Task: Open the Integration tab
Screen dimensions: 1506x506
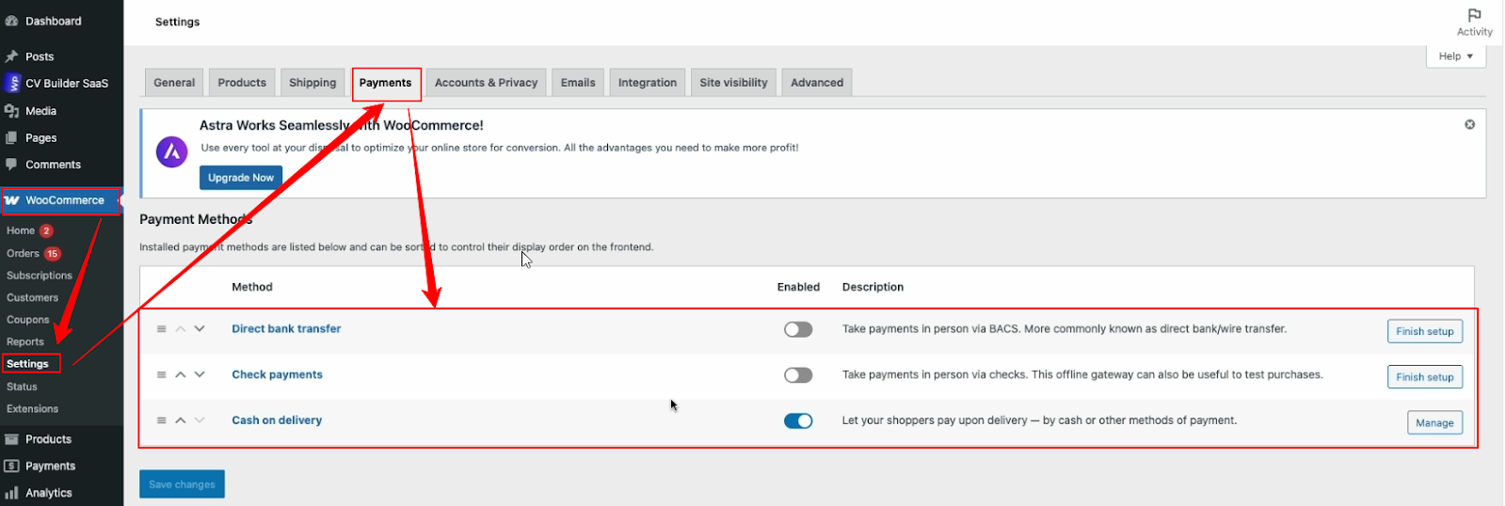Action: pyautogui.click(x=648, y=83)
